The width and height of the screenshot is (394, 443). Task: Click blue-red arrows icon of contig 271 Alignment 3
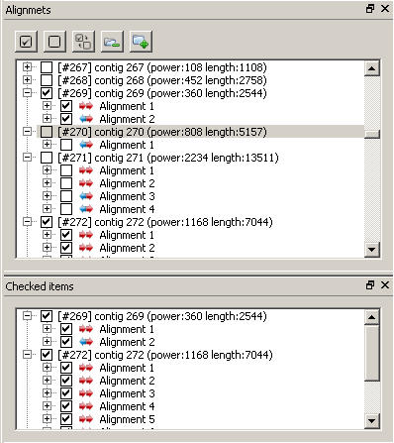86,196
